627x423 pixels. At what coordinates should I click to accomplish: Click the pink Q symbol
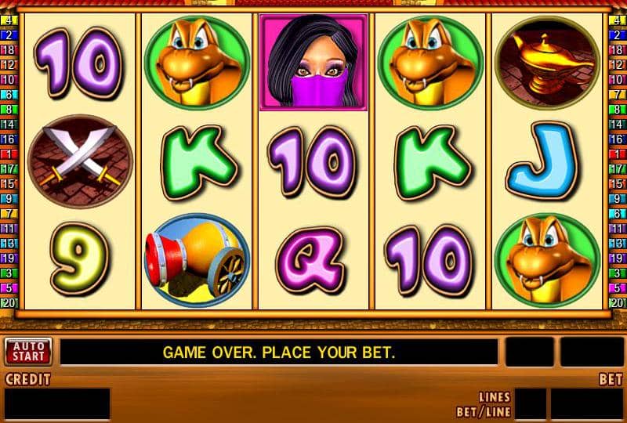310,260
